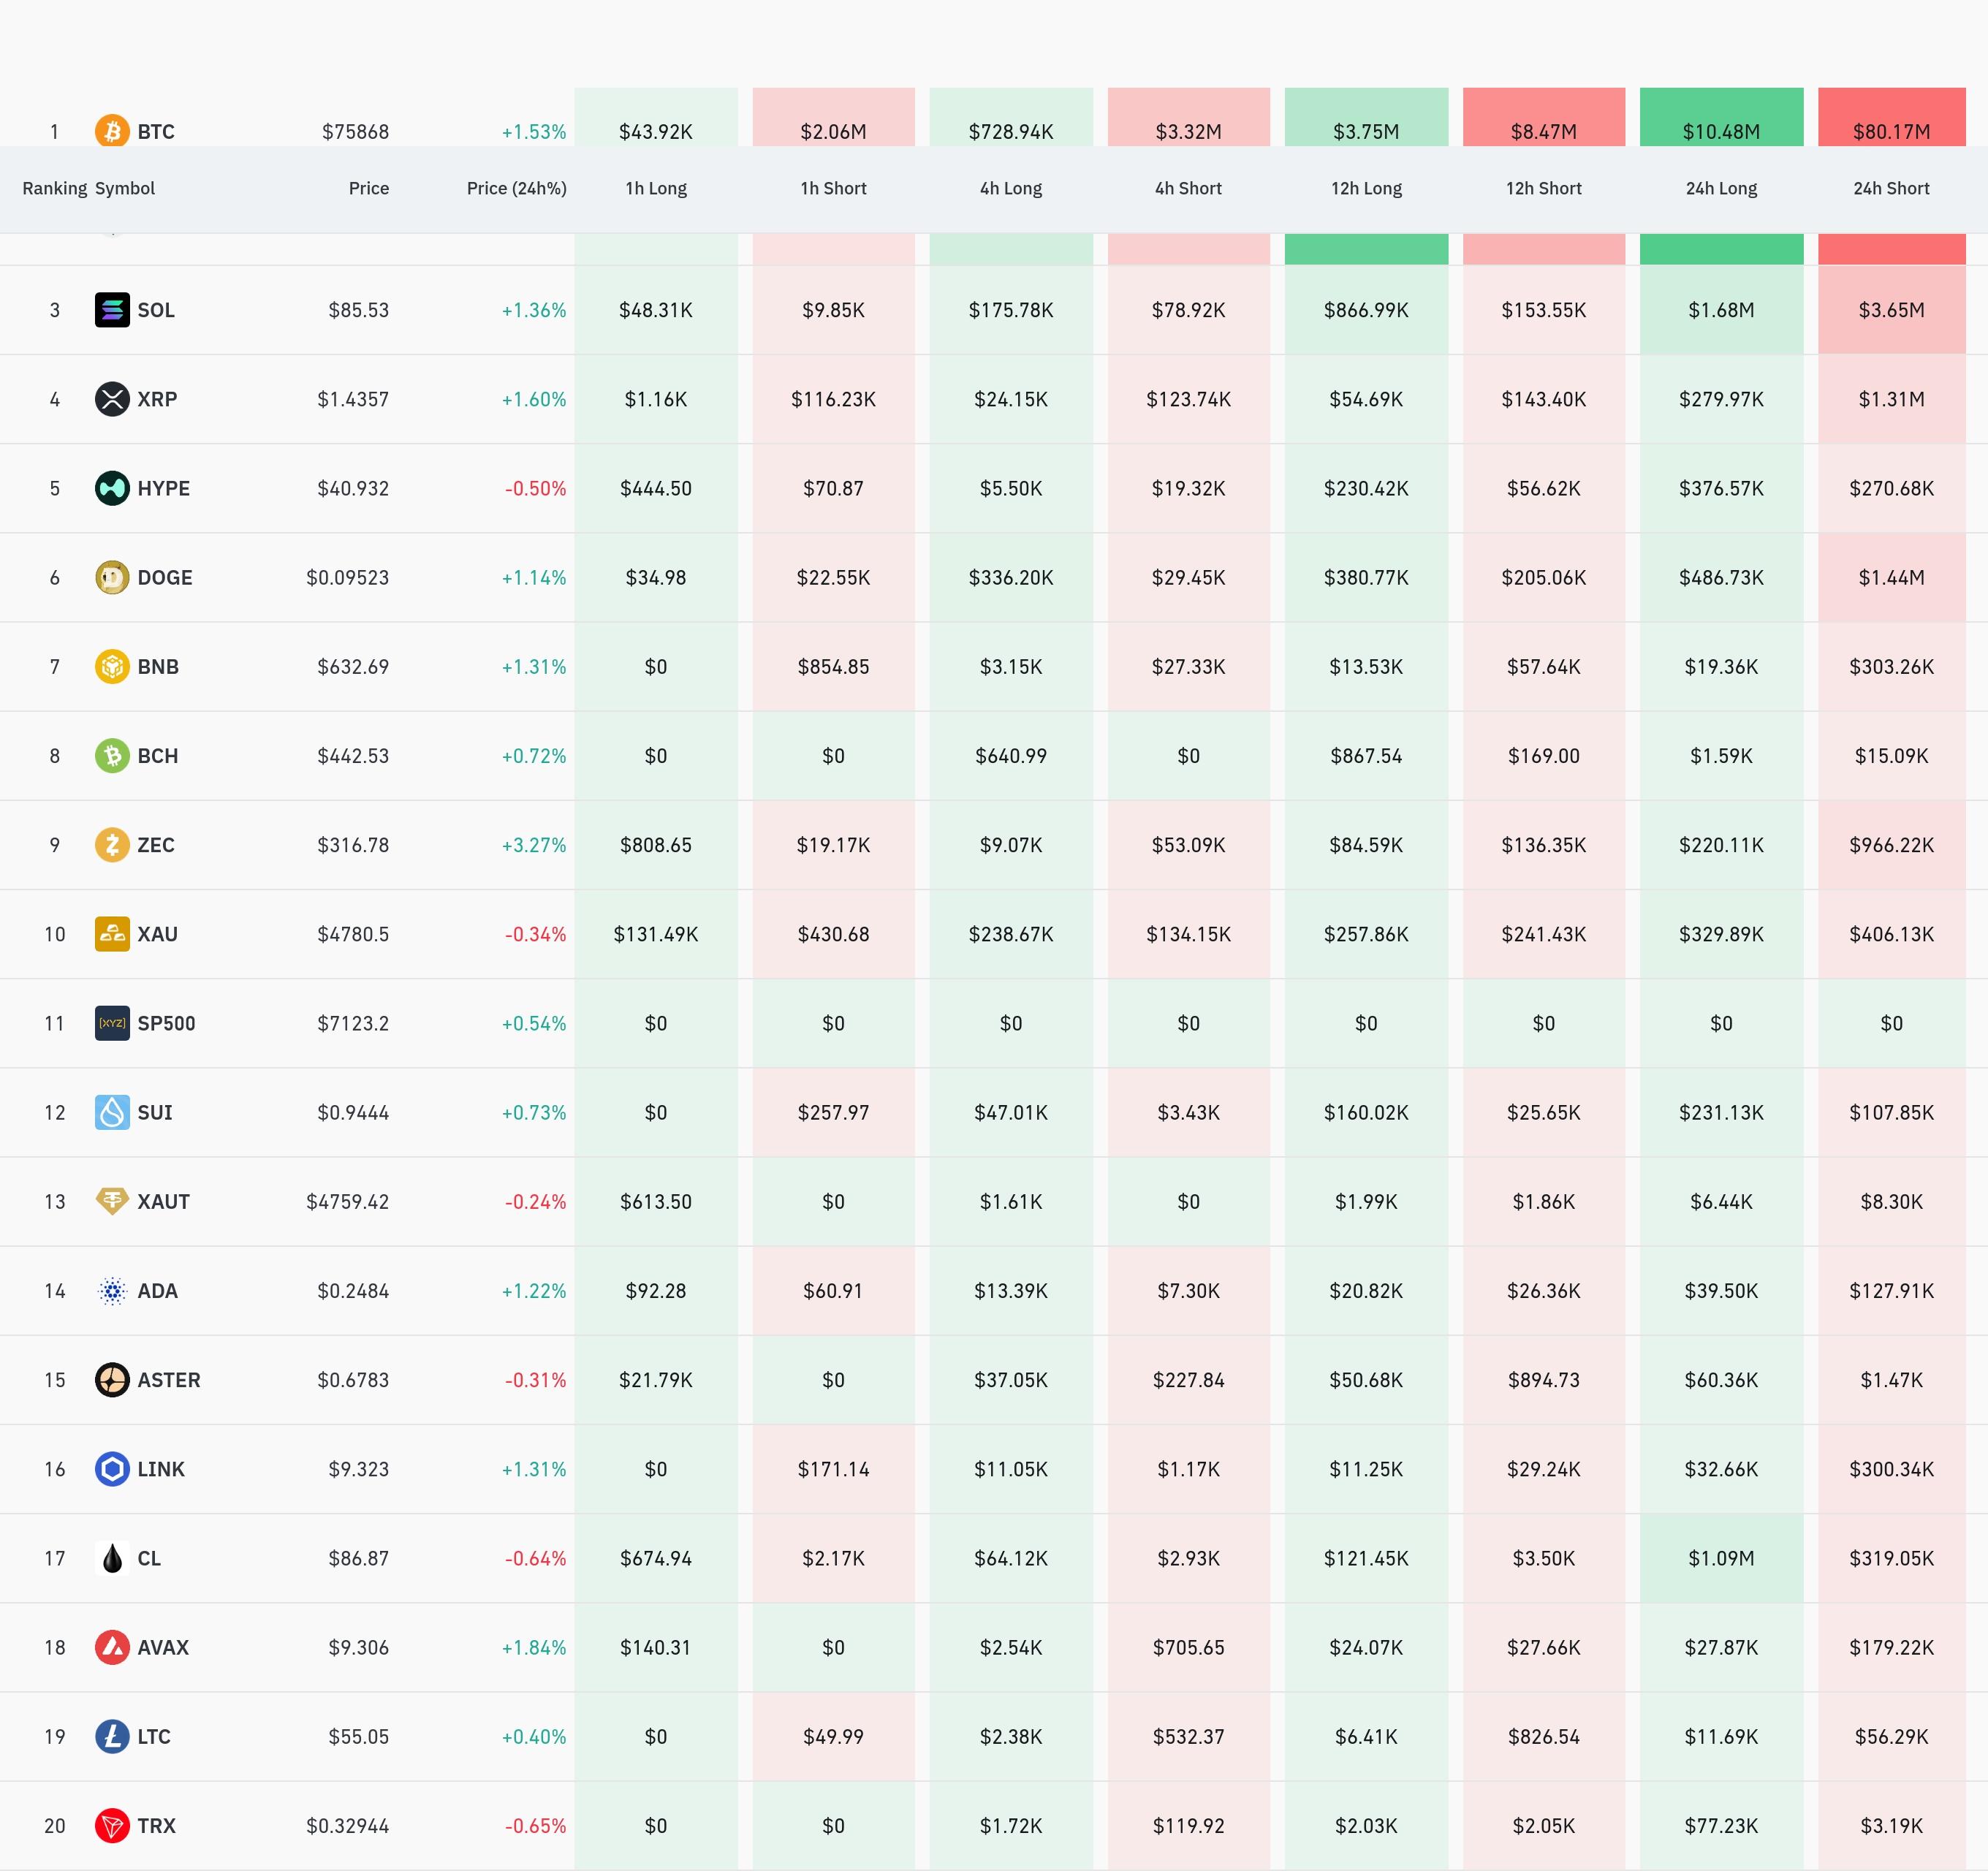Open the ASTER symbol link
This screenshot has width=1988, height=1871.
168,1380
